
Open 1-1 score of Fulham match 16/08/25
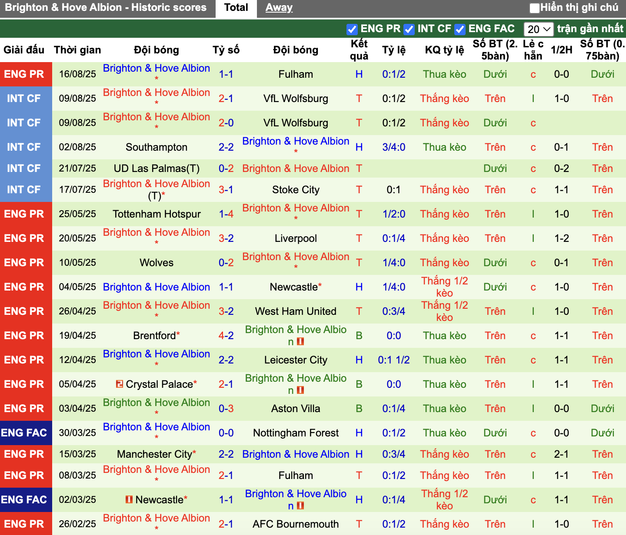click(226, 74)
